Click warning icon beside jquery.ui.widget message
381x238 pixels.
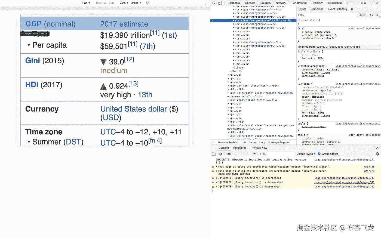213,167
